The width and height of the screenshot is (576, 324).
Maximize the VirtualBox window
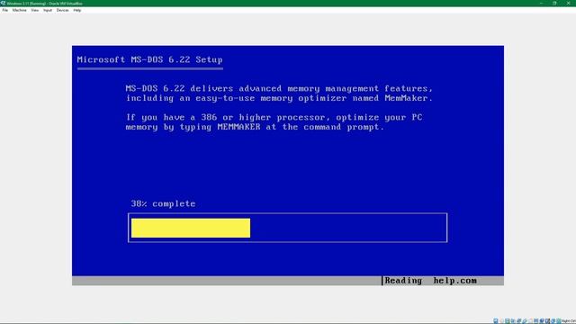554,3
